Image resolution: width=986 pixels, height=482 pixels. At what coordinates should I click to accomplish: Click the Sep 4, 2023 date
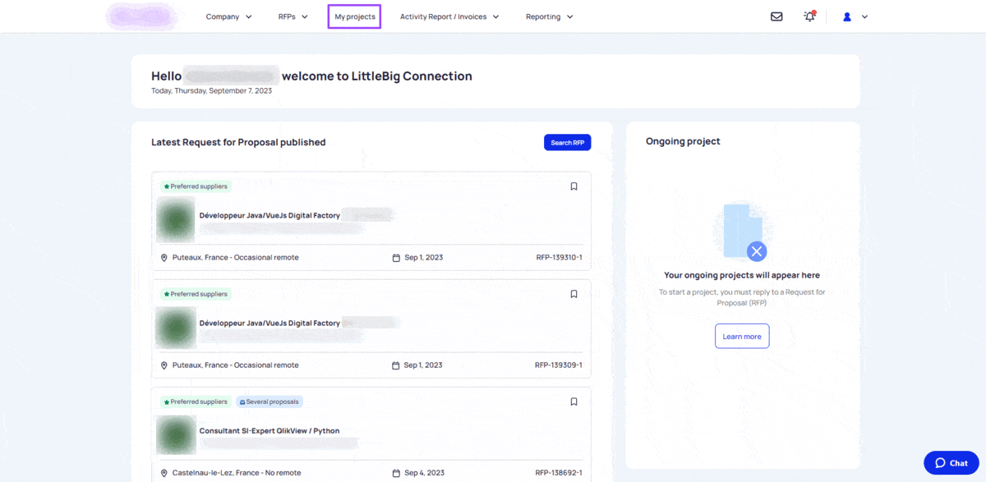425,473
